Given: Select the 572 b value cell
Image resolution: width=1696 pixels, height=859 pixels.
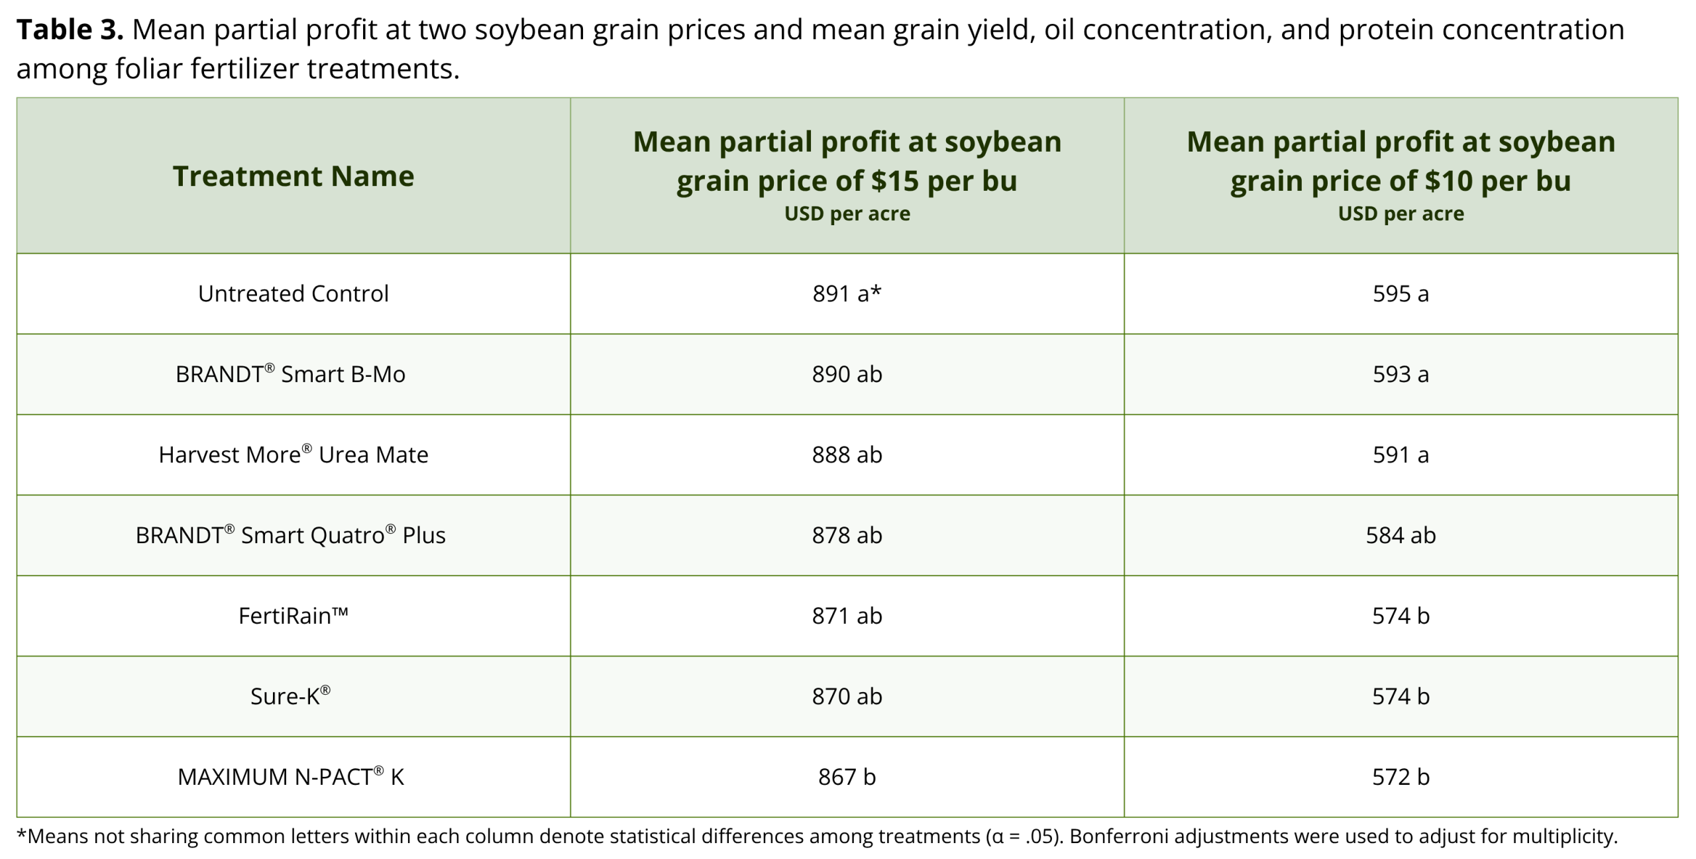Looking at the screenshot, I should [1401, 777].
